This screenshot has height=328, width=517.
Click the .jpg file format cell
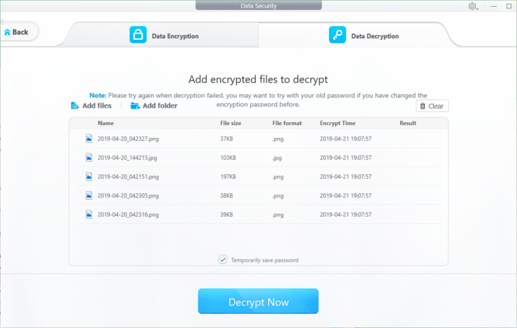coord(277,158)
